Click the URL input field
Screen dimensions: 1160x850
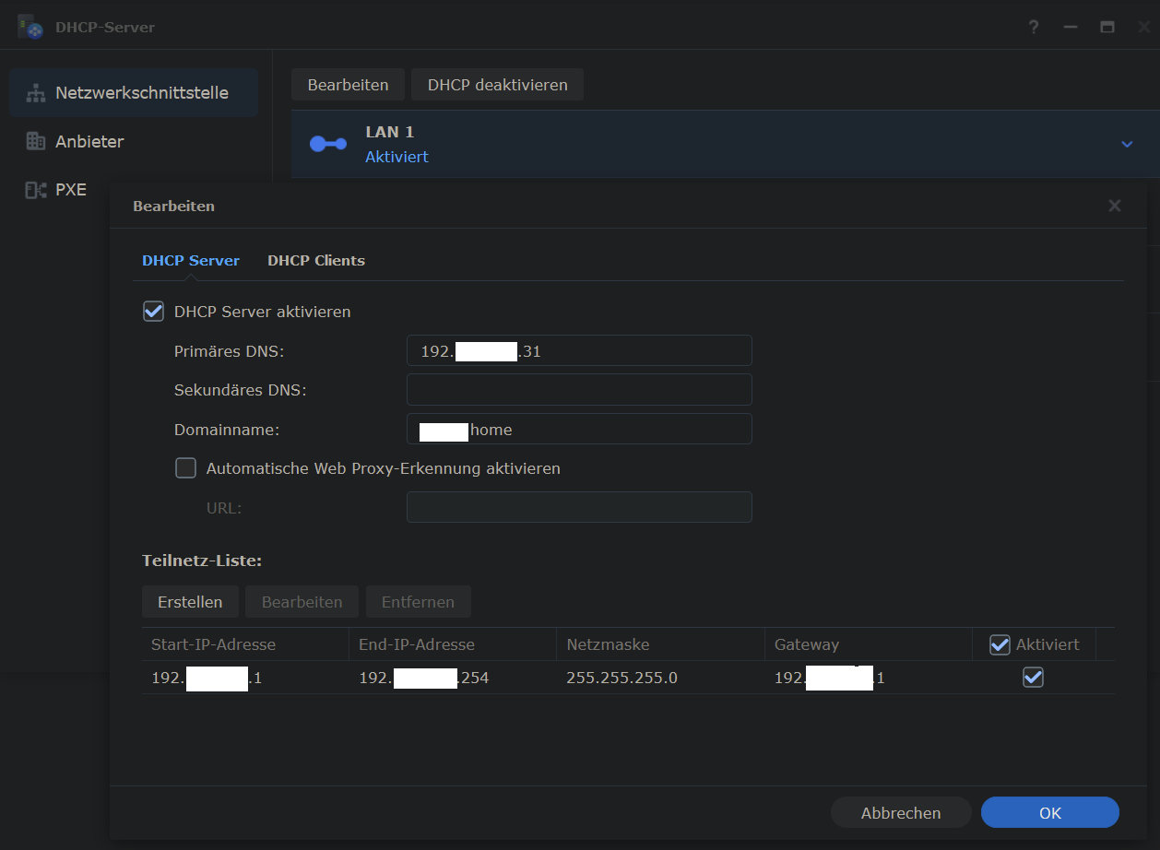point(579,507)
